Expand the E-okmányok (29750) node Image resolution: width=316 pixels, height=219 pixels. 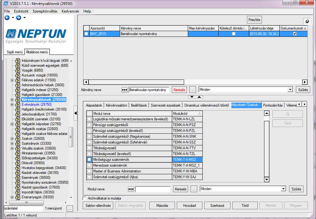(12, 104)
